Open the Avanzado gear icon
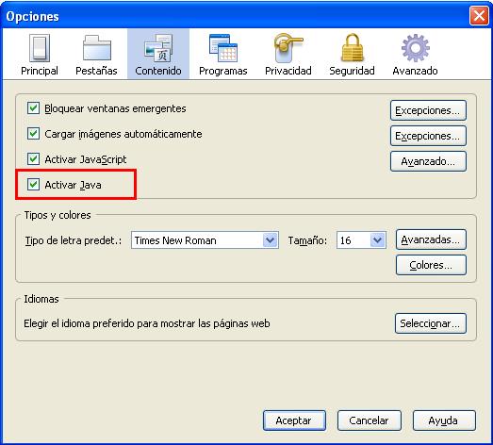The image size is (493, 445). [x=415, y=48]
